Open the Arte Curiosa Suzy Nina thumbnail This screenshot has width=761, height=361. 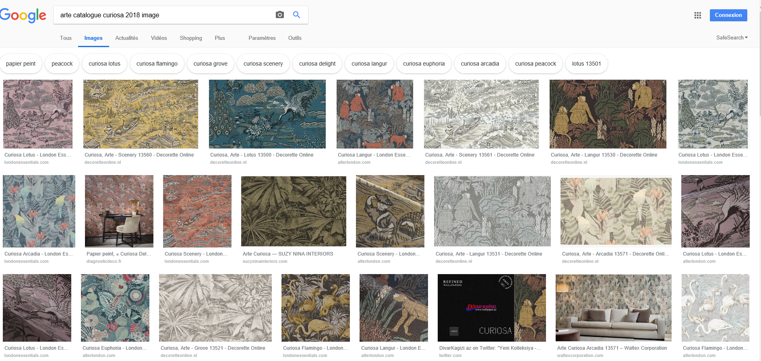point(294,211)
